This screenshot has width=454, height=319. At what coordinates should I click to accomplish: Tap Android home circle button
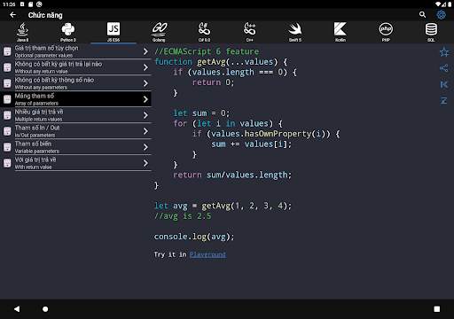[x=45, y=309]
